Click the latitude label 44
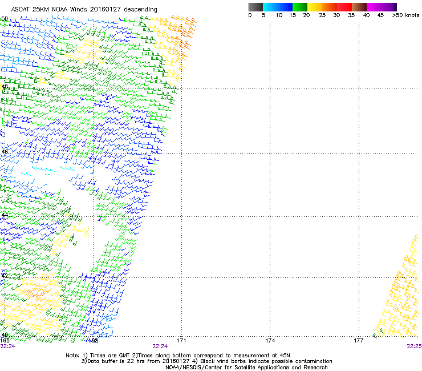Screen dimensions: 422x371 pos(5,215)
